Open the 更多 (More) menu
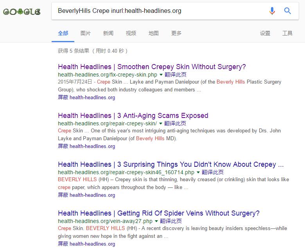The image size is (305, 248). coord(176,33)
